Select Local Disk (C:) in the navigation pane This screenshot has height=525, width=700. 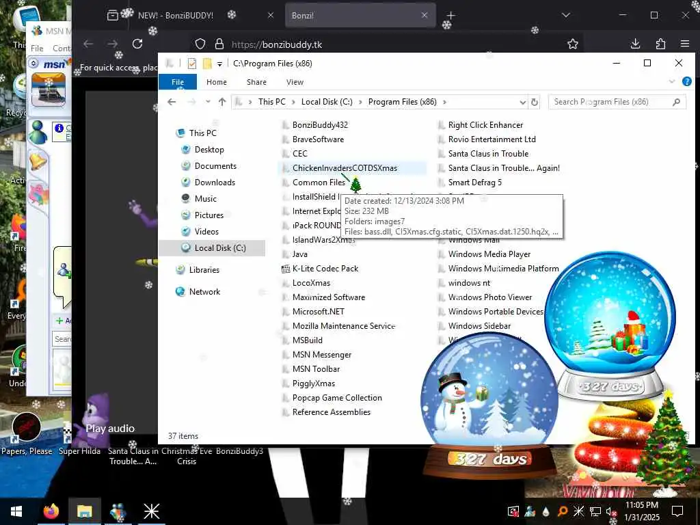pyautogui.click(x=212, y=247)
